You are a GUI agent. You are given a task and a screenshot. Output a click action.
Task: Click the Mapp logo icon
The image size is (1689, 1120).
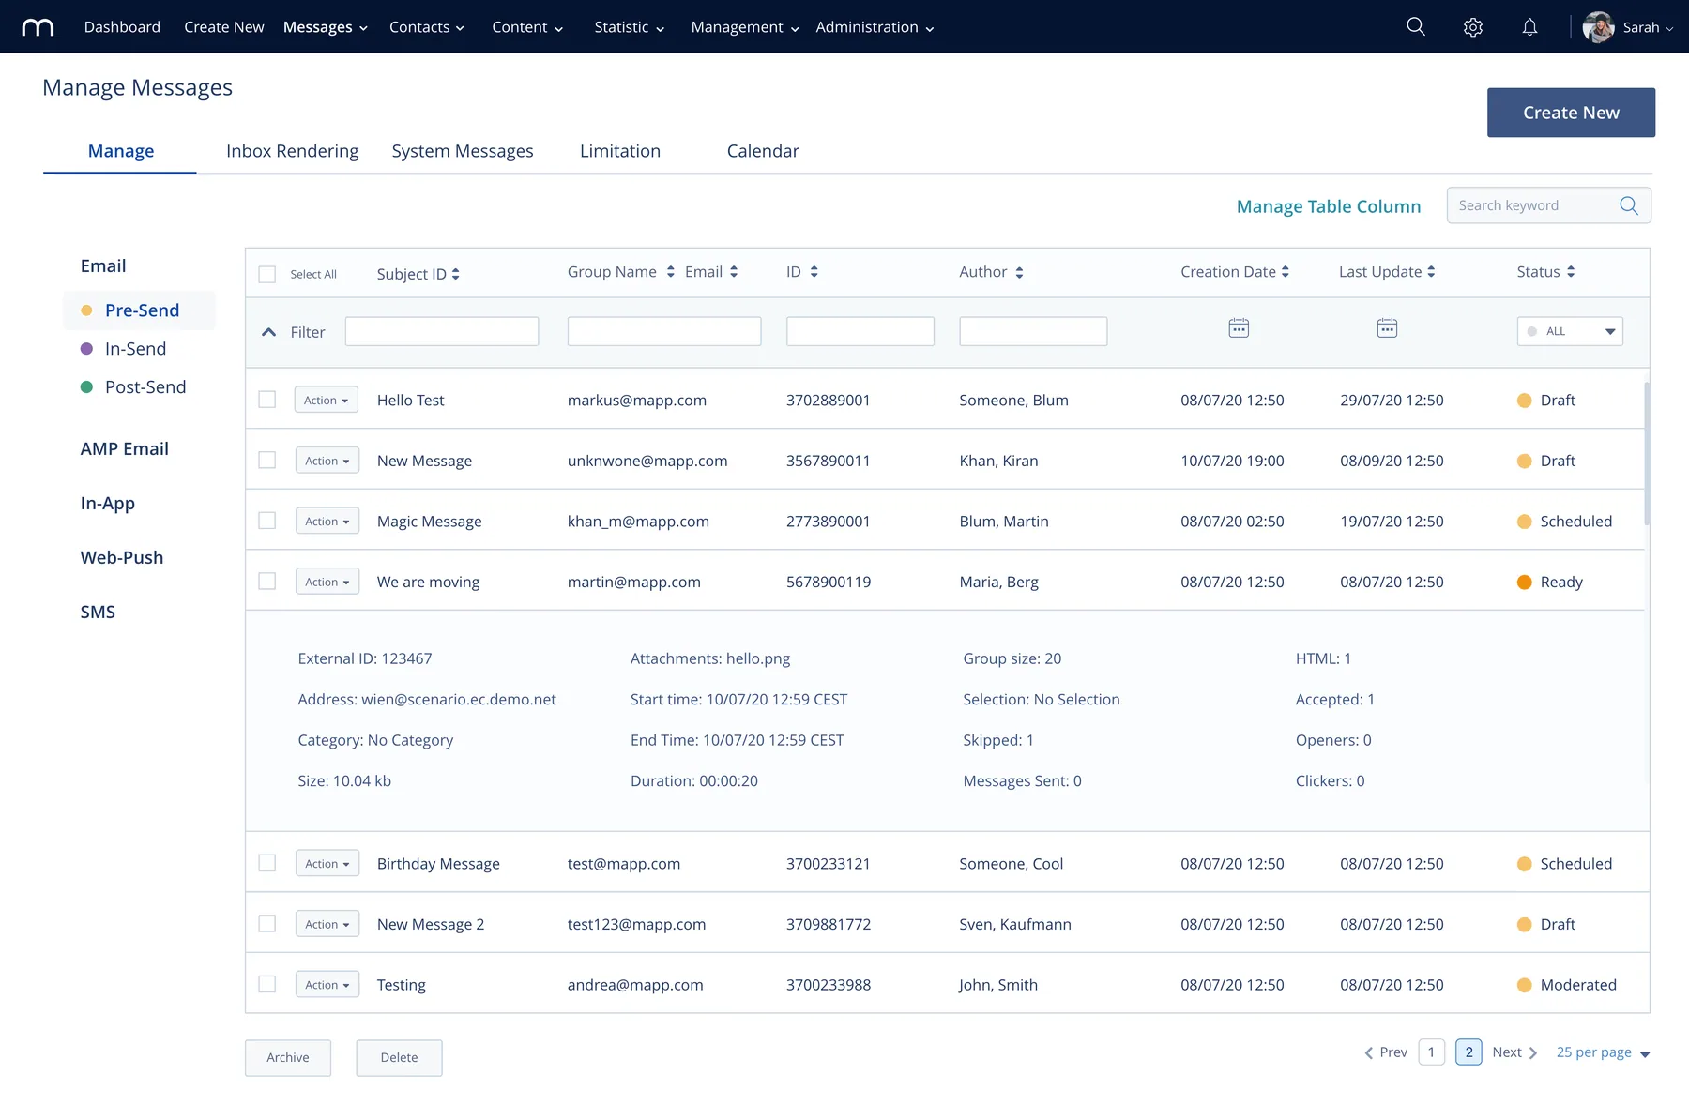tap(38, 27)
